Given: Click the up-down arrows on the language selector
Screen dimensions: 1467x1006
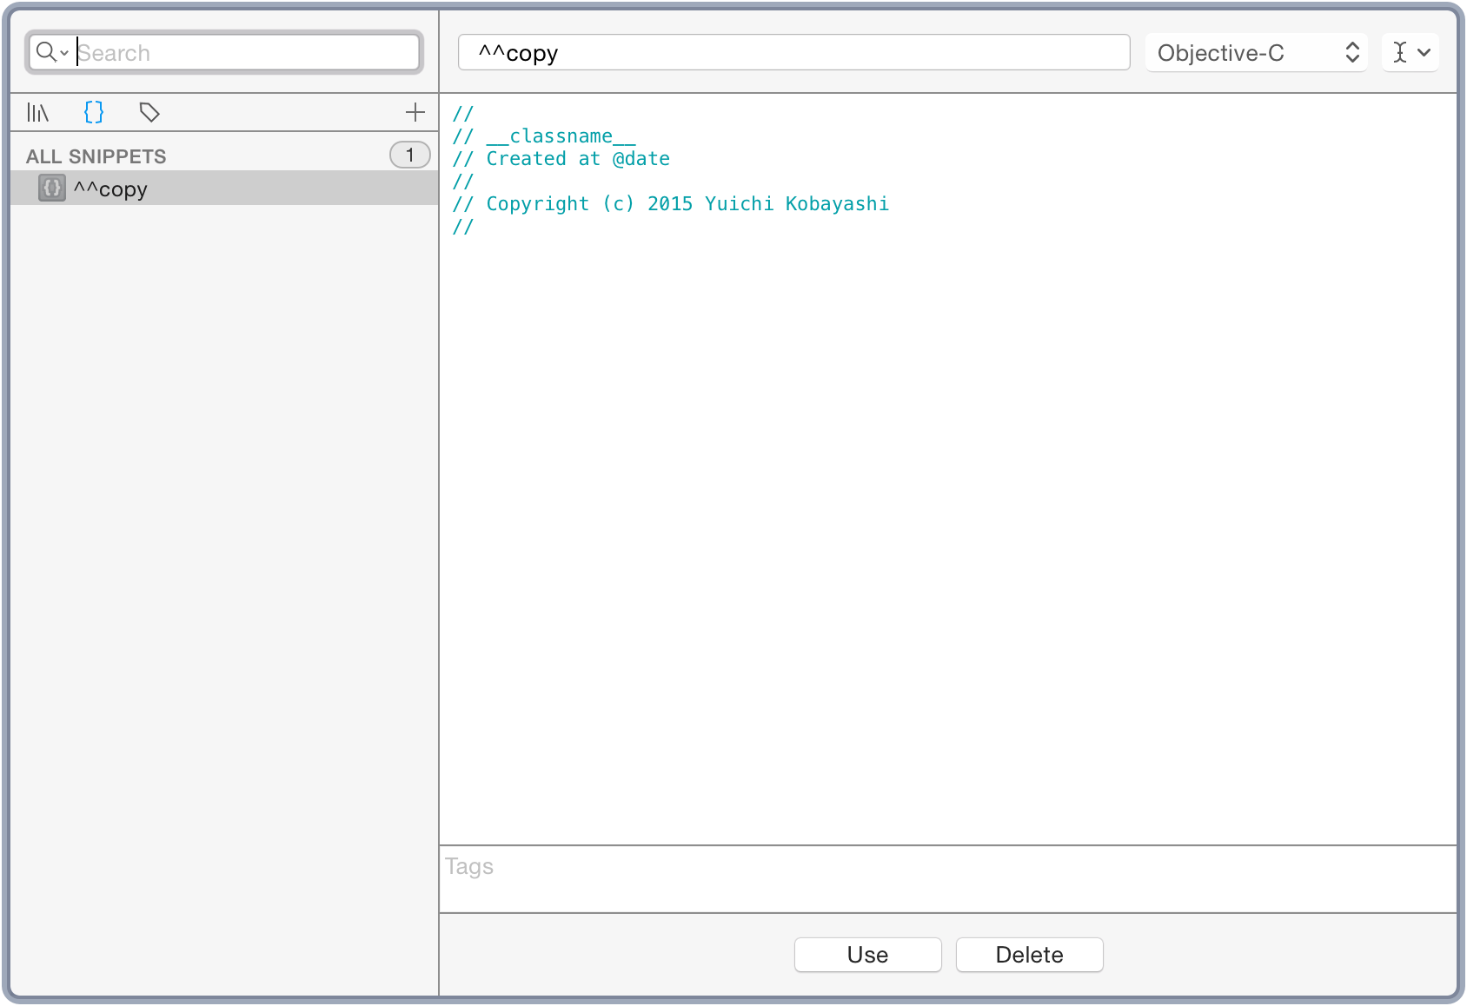Looking at the screenshot, I should click(1352, 52).
